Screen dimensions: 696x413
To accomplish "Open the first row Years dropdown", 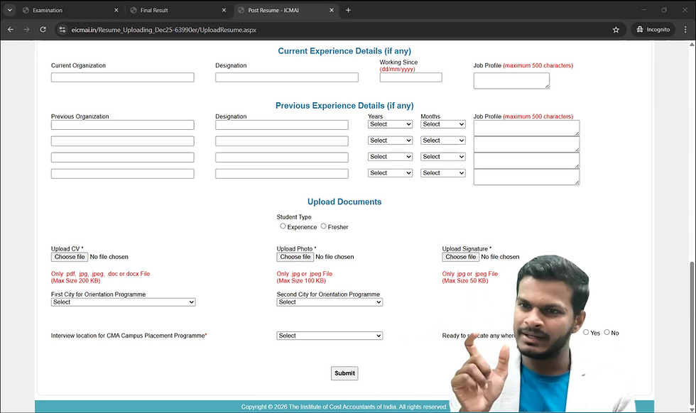I will tap(390, 125).
